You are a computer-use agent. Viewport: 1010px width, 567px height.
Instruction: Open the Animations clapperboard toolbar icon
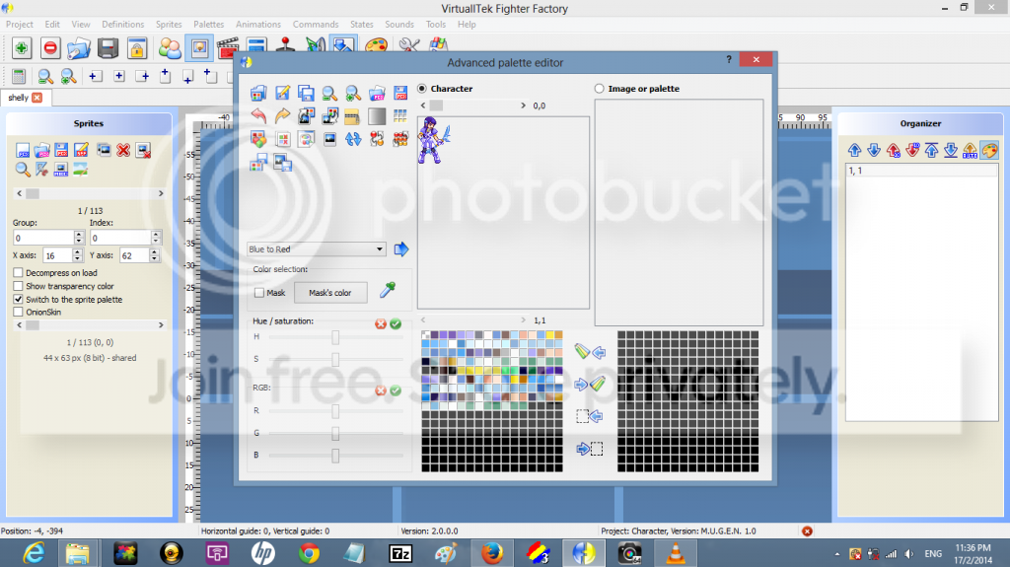tap(228, 47)
